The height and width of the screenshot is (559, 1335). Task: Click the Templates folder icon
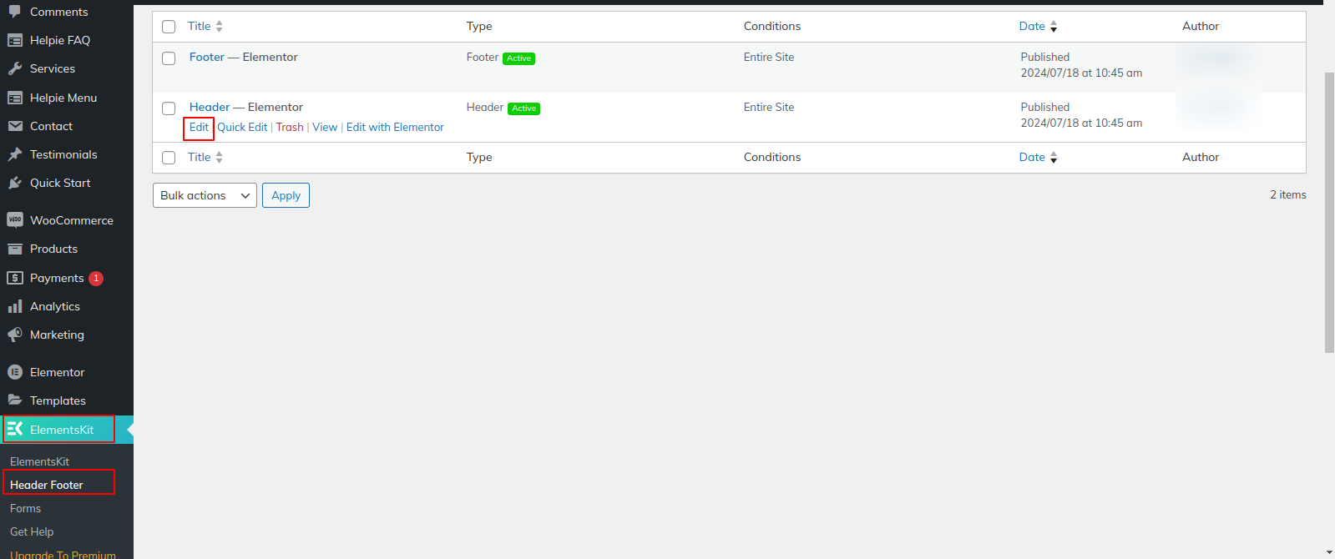point(15,400)
